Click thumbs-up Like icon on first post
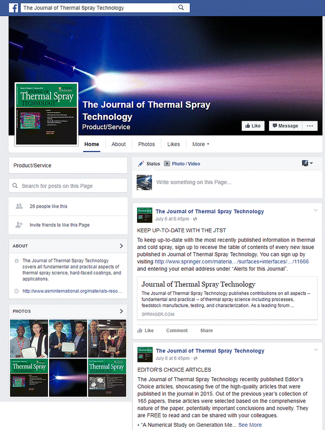 click(140, 331)
